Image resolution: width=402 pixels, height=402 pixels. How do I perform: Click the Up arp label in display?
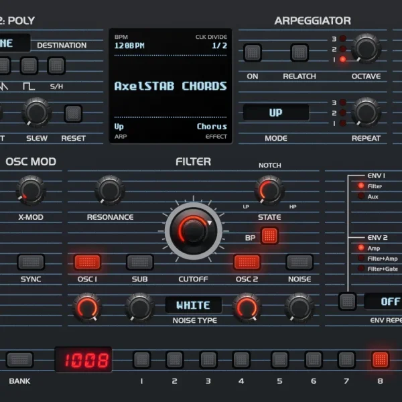pyautogui.click(x=119, y=127)
